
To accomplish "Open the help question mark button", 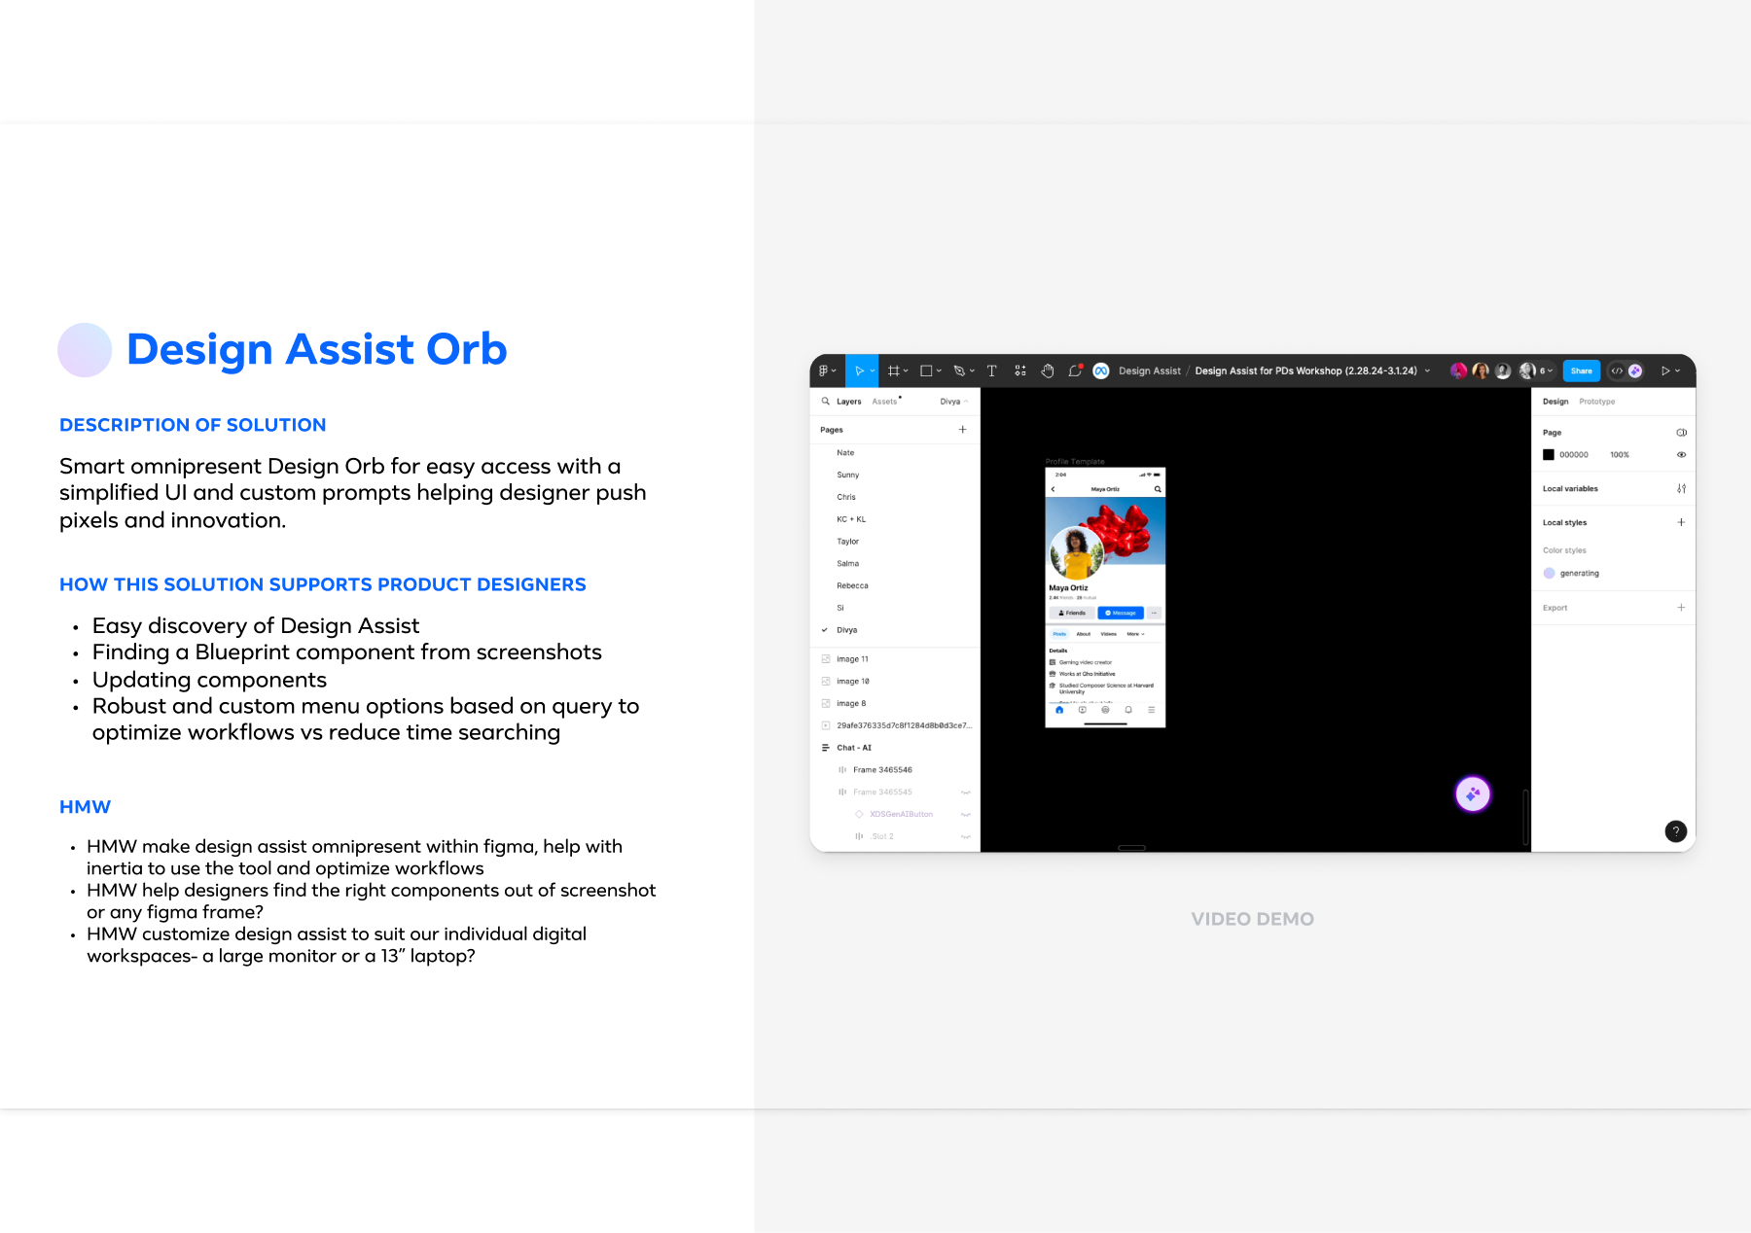I will [x=1675, y=831].
